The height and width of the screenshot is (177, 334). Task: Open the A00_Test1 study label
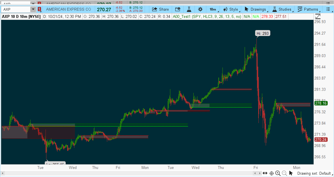[x=207, y=17]
